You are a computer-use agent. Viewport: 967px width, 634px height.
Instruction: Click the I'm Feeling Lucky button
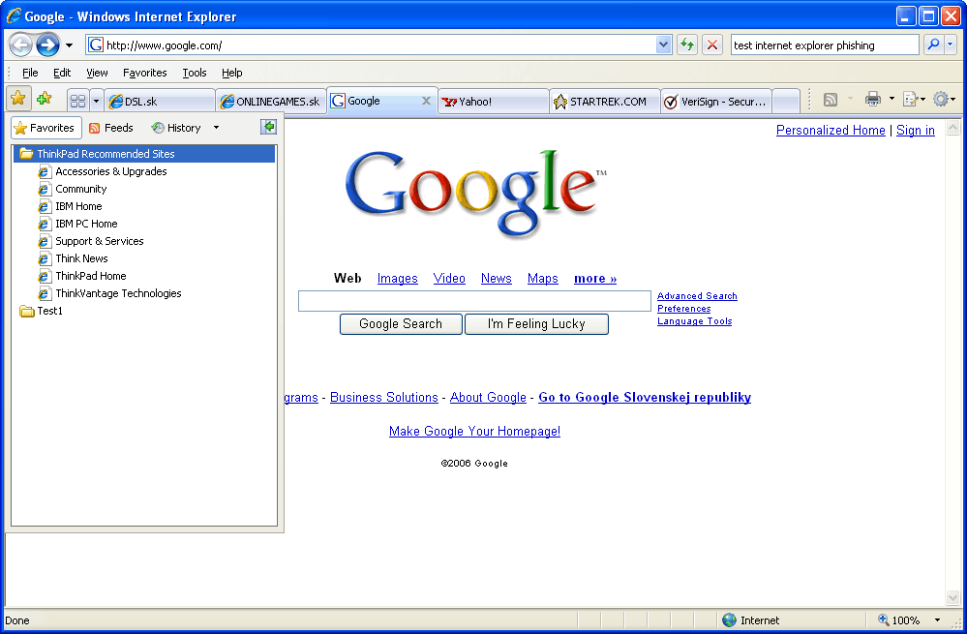coord(536,324)
